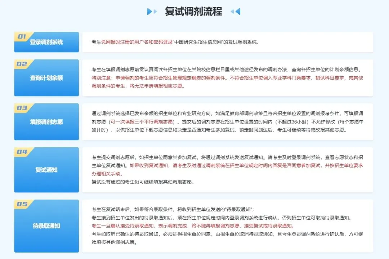Click red line 考生一旦确认接受待录取通知
Image resolution: width=389 pixels, height=259 pixels.
click(193, 226)
